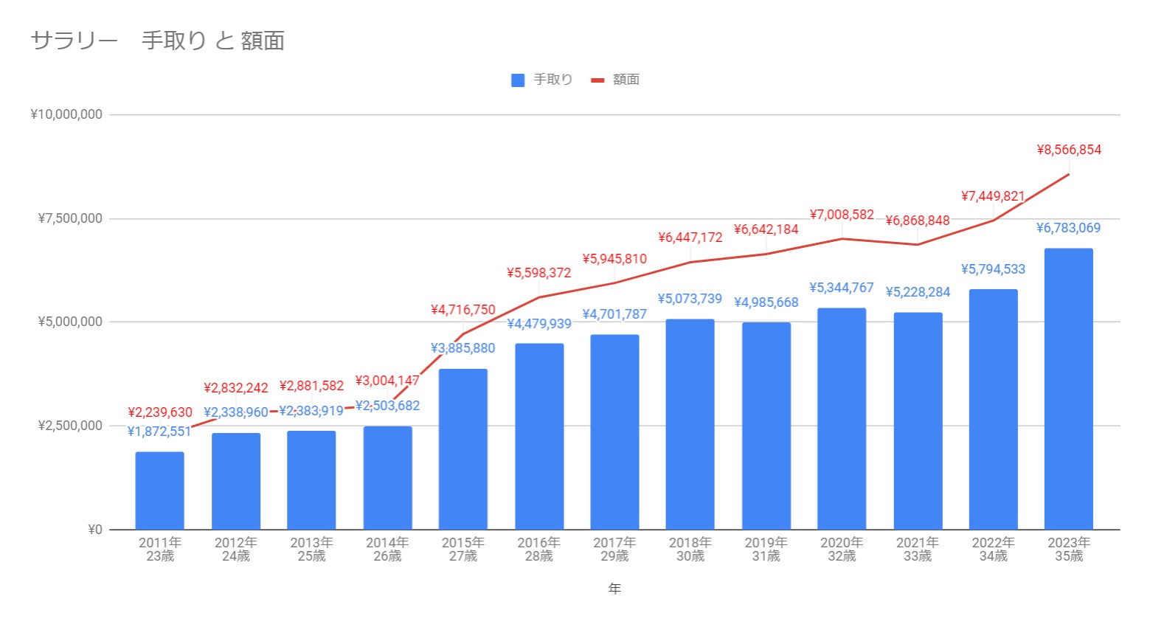Click the ¥2,500,000 y-axis label
This screenshot has height=627, width=1150.
[70, 426]
